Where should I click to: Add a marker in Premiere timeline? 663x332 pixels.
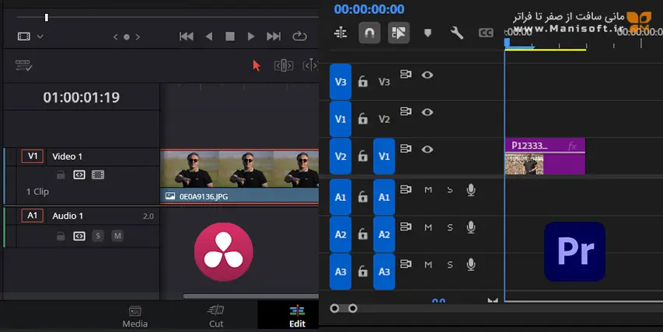point(427,33)
